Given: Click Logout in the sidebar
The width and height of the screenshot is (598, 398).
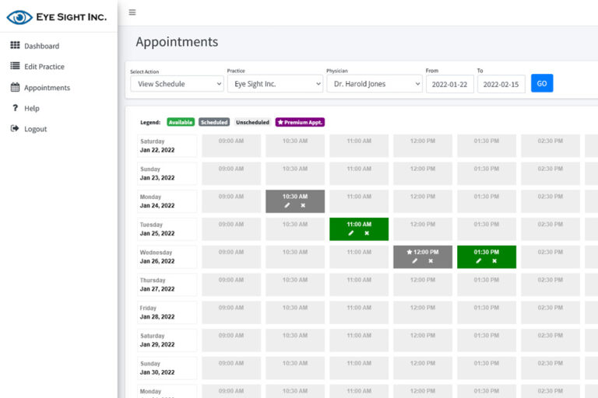Looking at the screenshot, I should [35, 129].
